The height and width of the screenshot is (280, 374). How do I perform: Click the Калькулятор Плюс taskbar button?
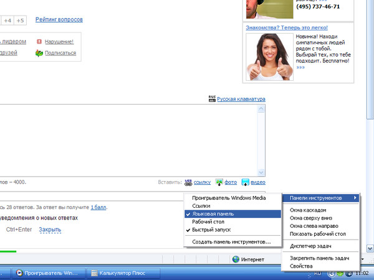coord(123,273)
